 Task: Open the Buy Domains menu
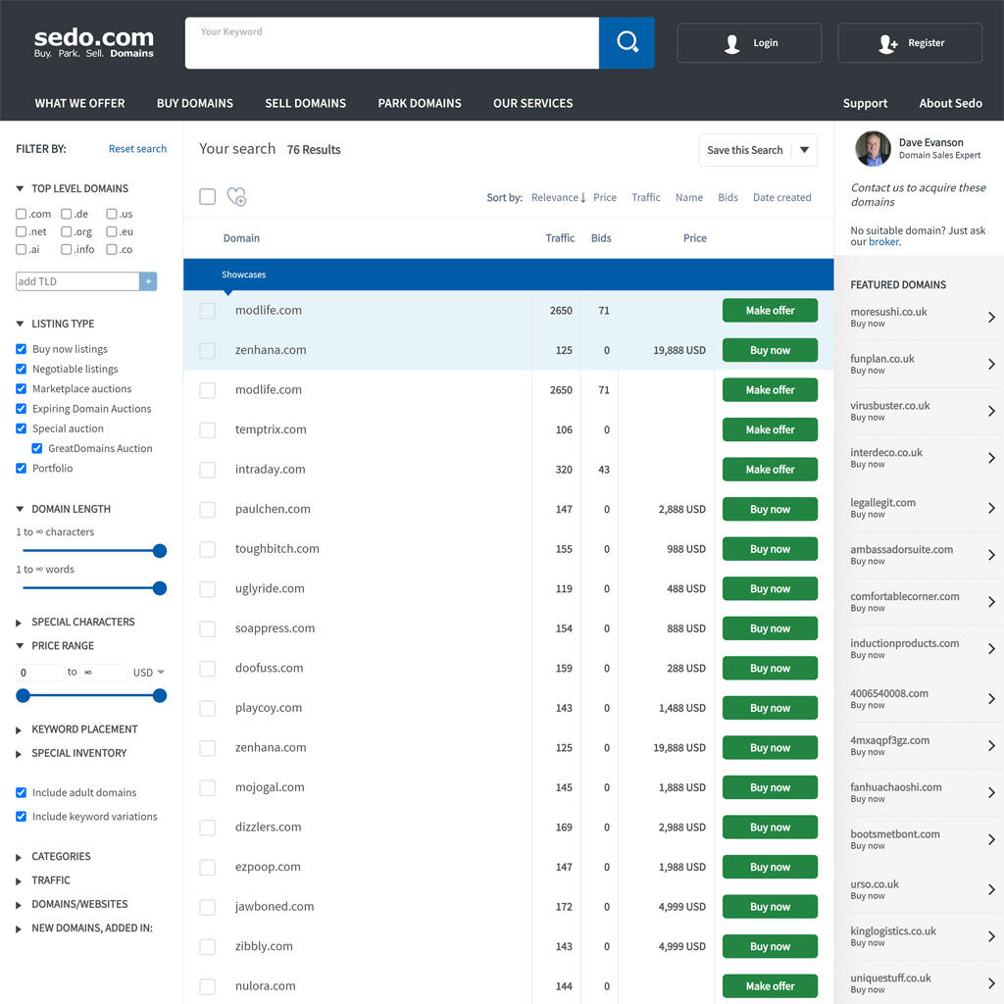pos(195,103)
